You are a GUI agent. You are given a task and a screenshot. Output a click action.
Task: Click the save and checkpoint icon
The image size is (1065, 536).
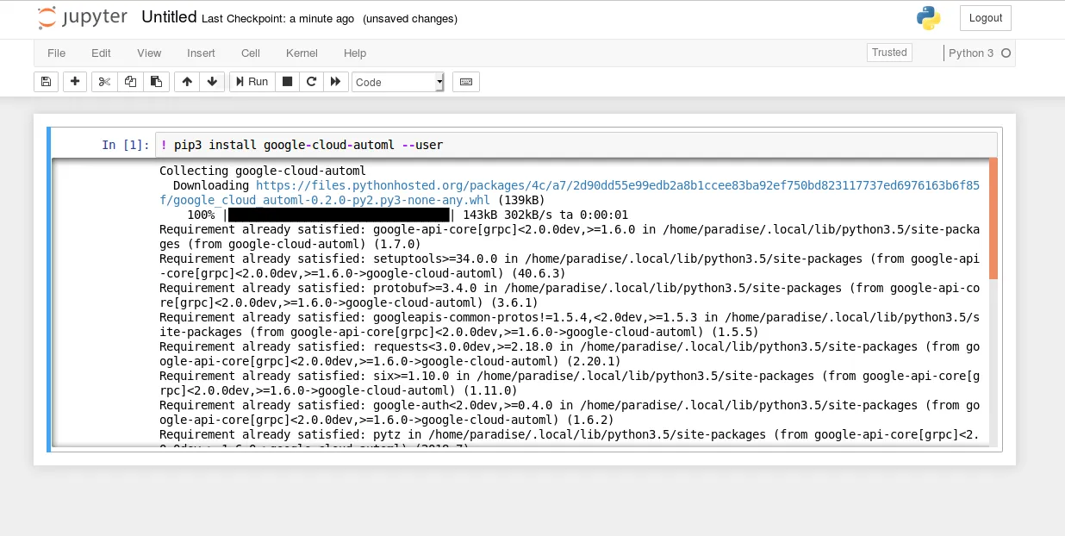46,82
